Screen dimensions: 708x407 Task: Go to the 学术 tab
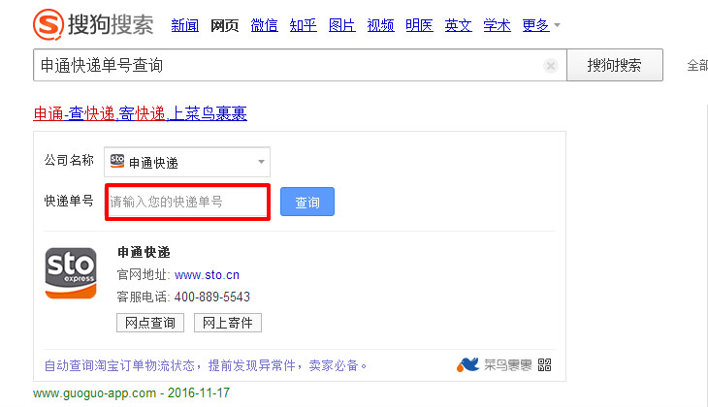(498, 25)
